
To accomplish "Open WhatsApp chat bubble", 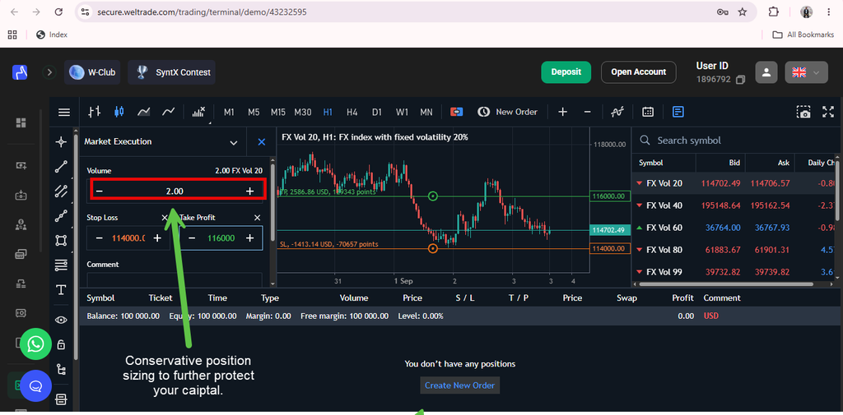I will point(36,344).
